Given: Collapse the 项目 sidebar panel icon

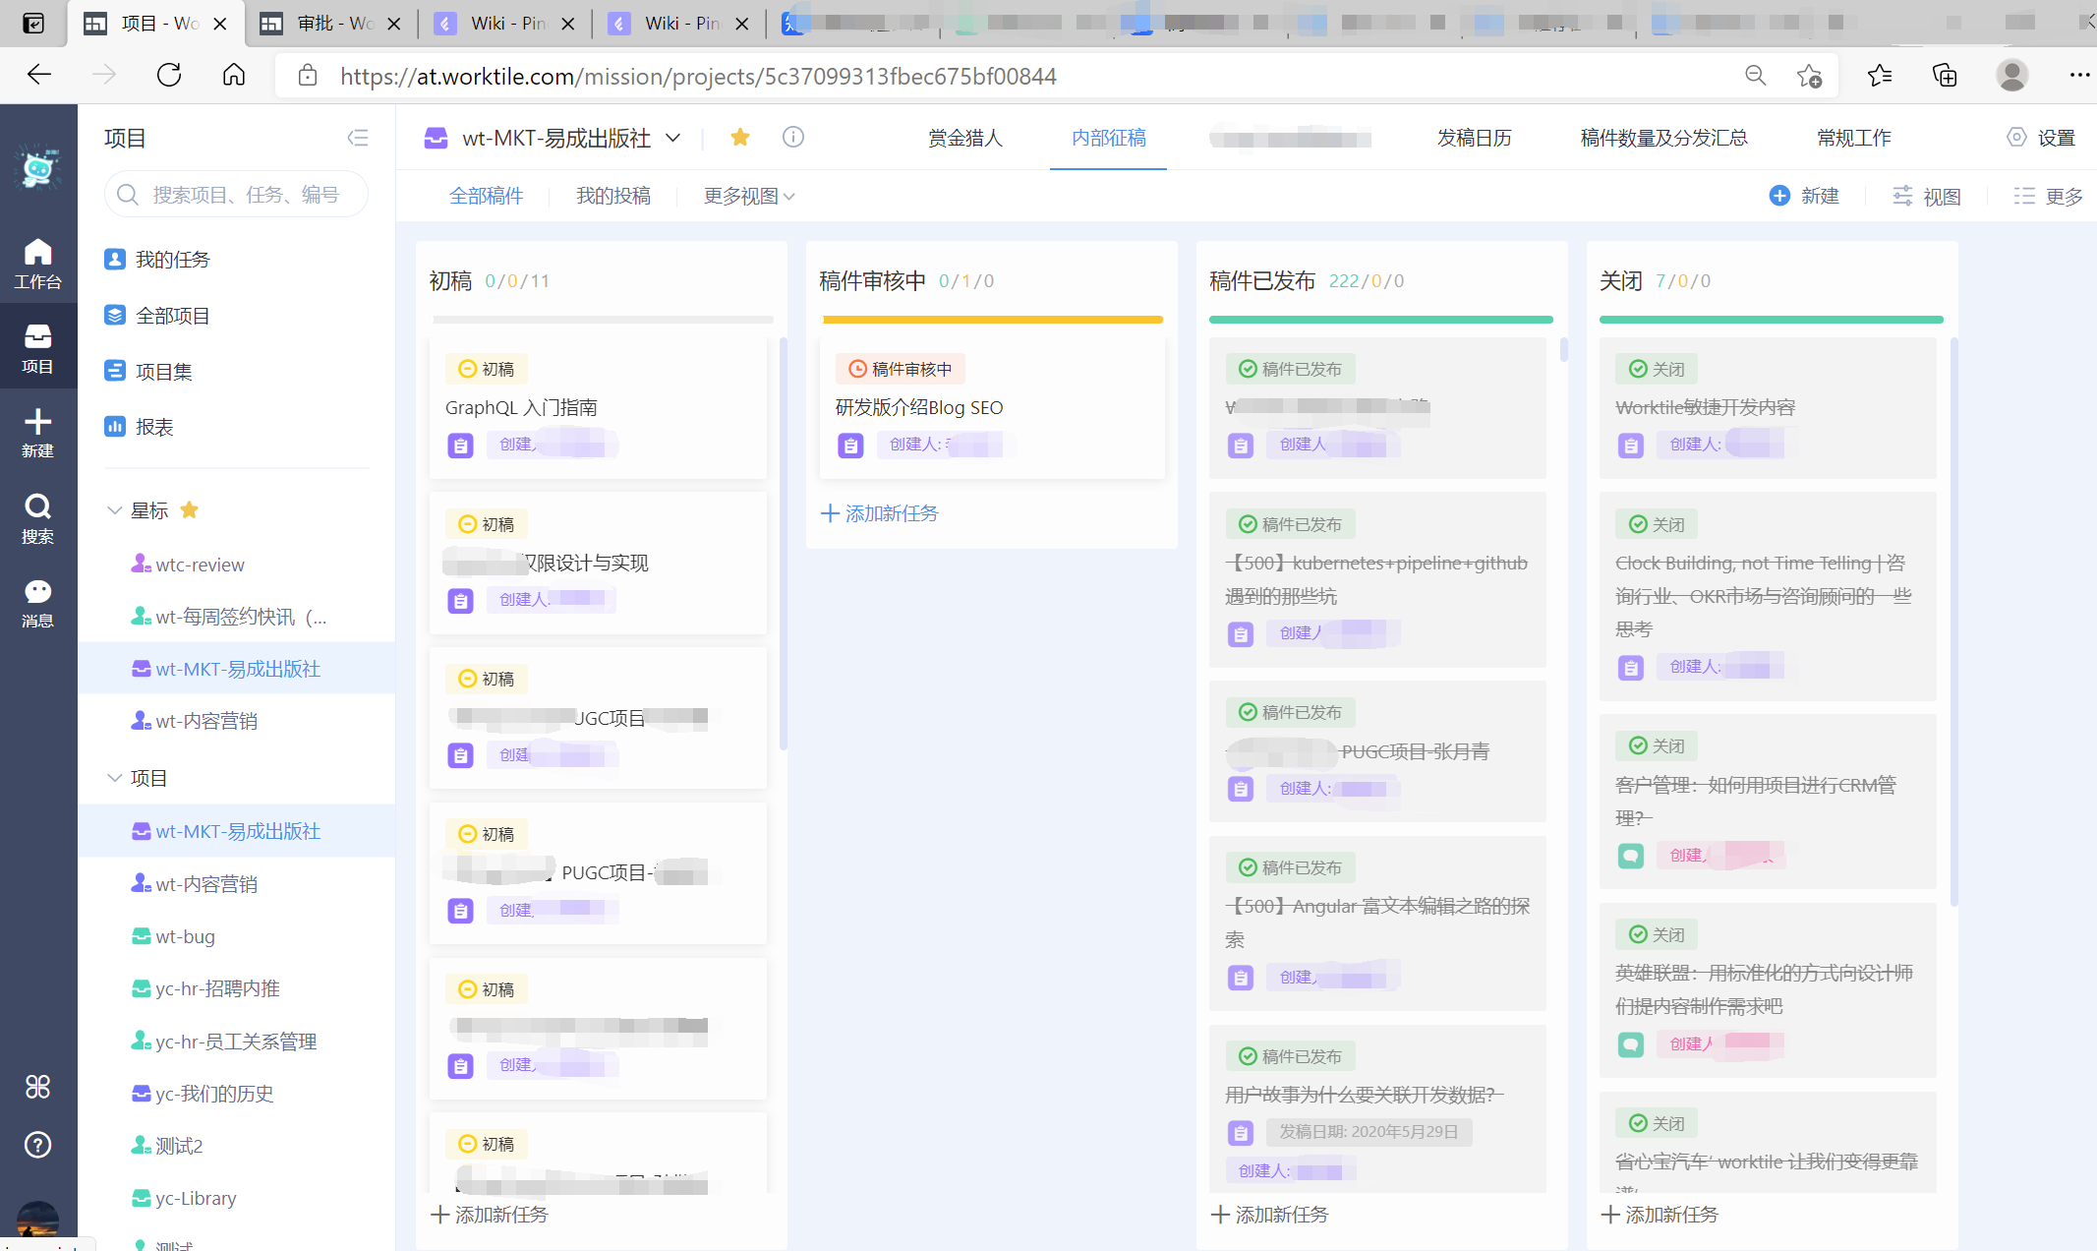Looking at the screenshot, I should (358, 138).
